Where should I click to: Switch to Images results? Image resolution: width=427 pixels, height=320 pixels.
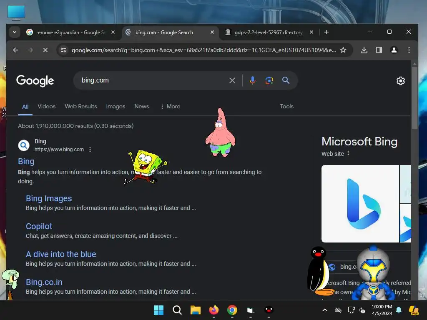click(116, 106)
